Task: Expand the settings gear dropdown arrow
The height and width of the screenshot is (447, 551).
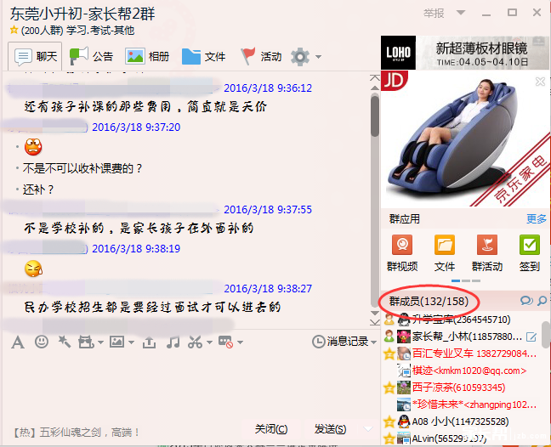Action: tap(318, 57)
